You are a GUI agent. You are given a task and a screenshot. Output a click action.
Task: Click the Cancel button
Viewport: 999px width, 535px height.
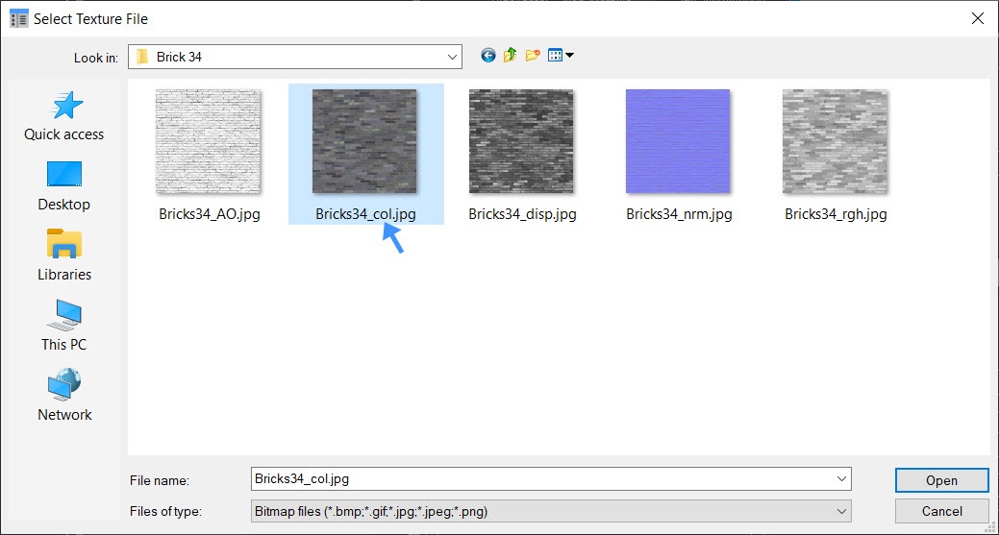point(941,511)
